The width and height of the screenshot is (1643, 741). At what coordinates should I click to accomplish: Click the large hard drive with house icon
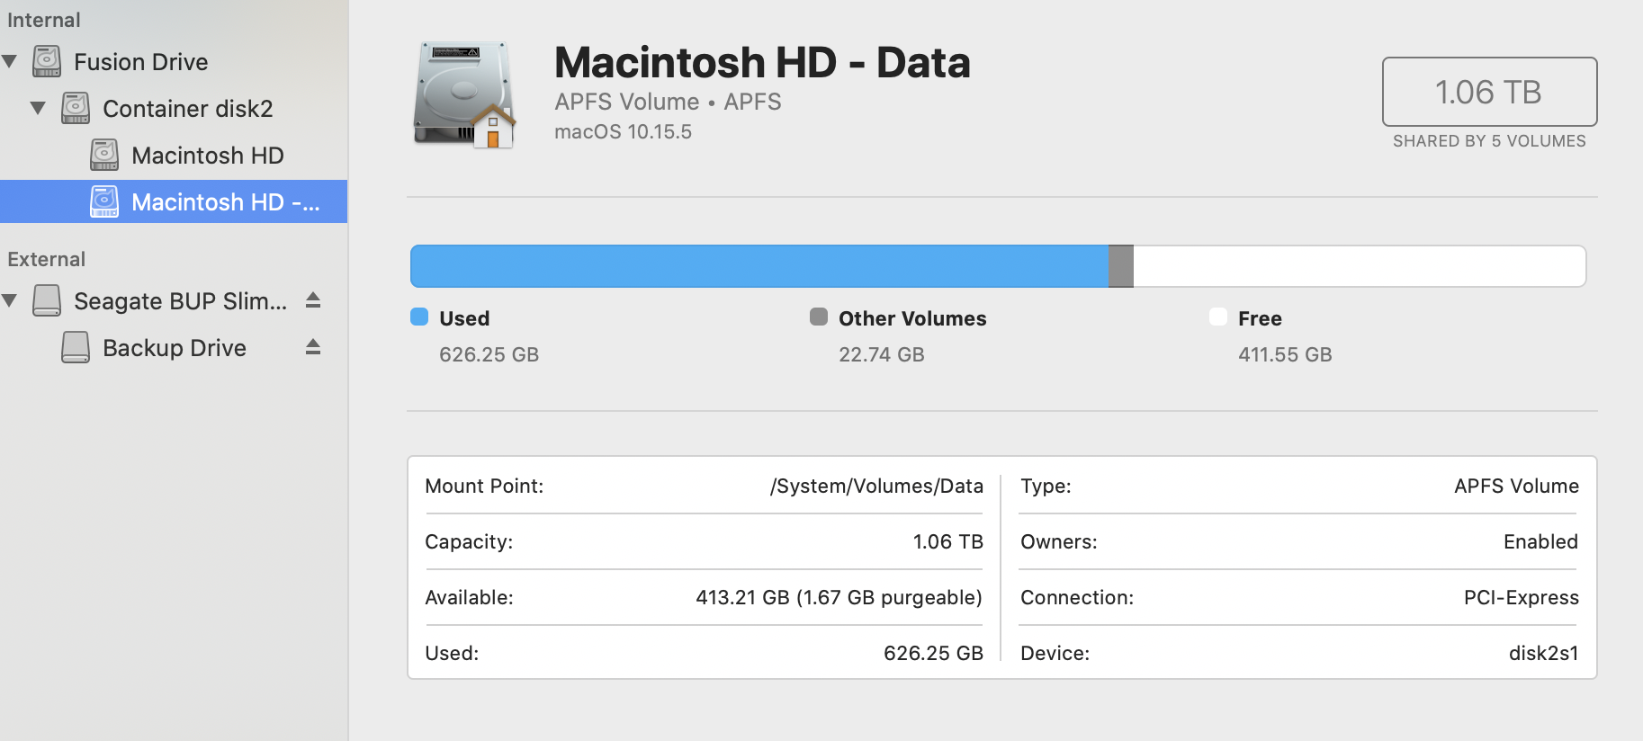click(x=464, y=94)
